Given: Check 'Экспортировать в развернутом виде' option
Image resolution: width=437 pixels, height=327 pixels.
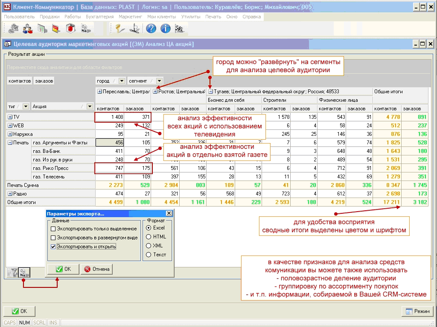Looking at the screenshot, I should click(x=53, y=238).
